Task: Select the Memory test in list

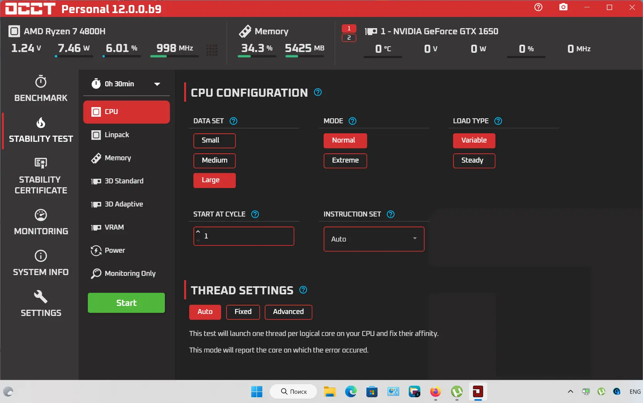Action: tap(126, 158)
